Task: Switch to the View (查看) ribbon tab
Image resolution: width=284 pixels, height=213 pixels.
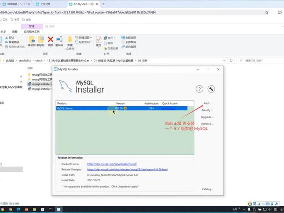Action: pyautogui.click(x=15, y=32)
